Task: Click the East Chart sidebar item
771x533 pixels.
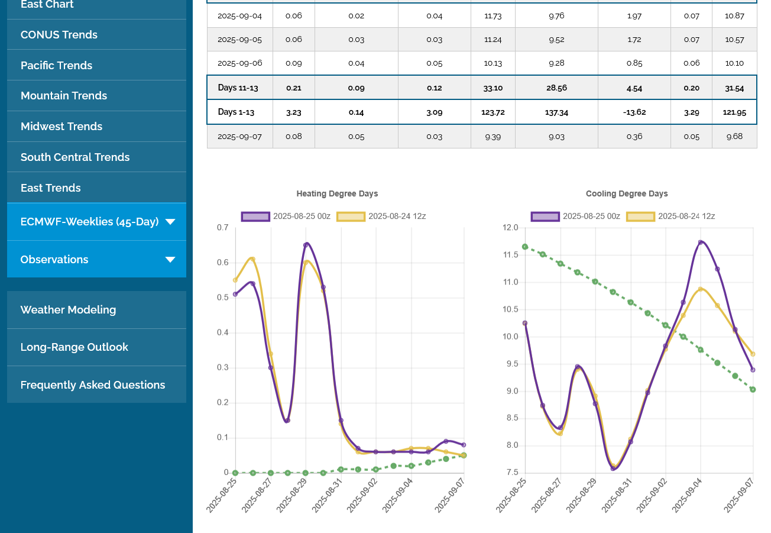Action: point(47,5)
